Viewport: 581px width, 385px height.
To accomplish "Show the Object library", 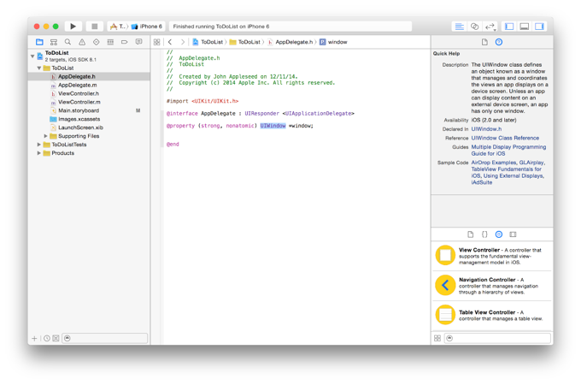I will tap(499, 234).
